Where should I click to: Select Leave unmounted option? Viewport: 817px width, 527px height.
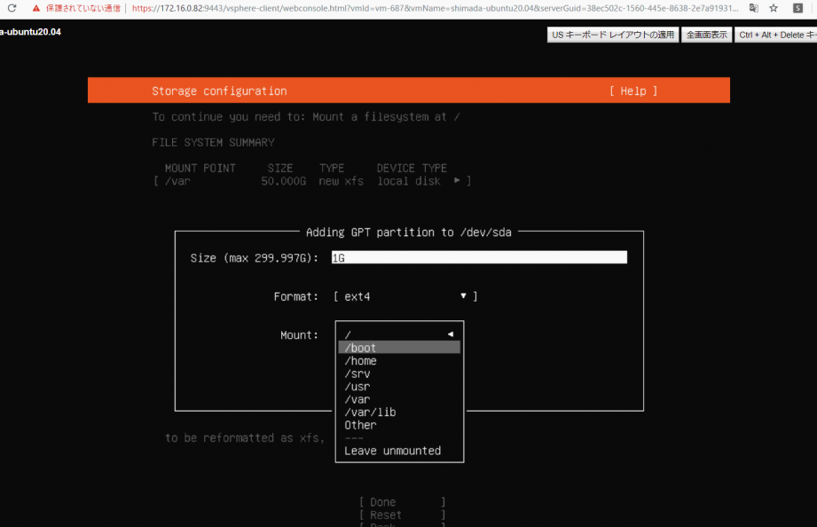(399, 451)
